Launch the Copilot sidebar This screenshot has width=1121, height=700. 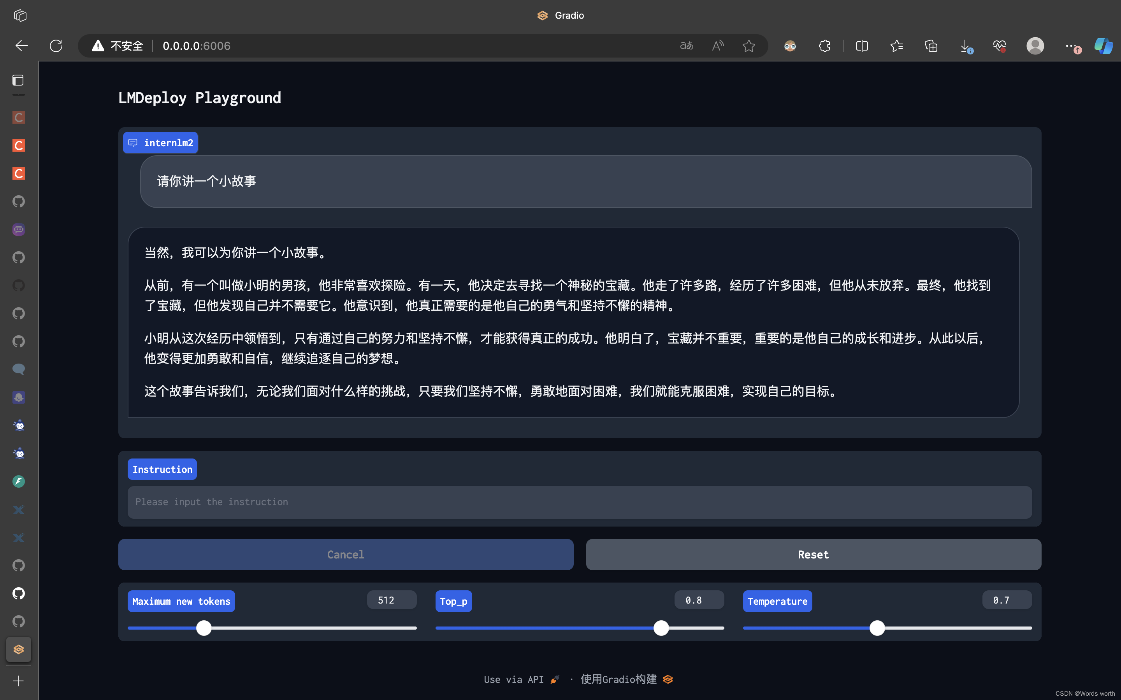click(x=1103, y=46)
